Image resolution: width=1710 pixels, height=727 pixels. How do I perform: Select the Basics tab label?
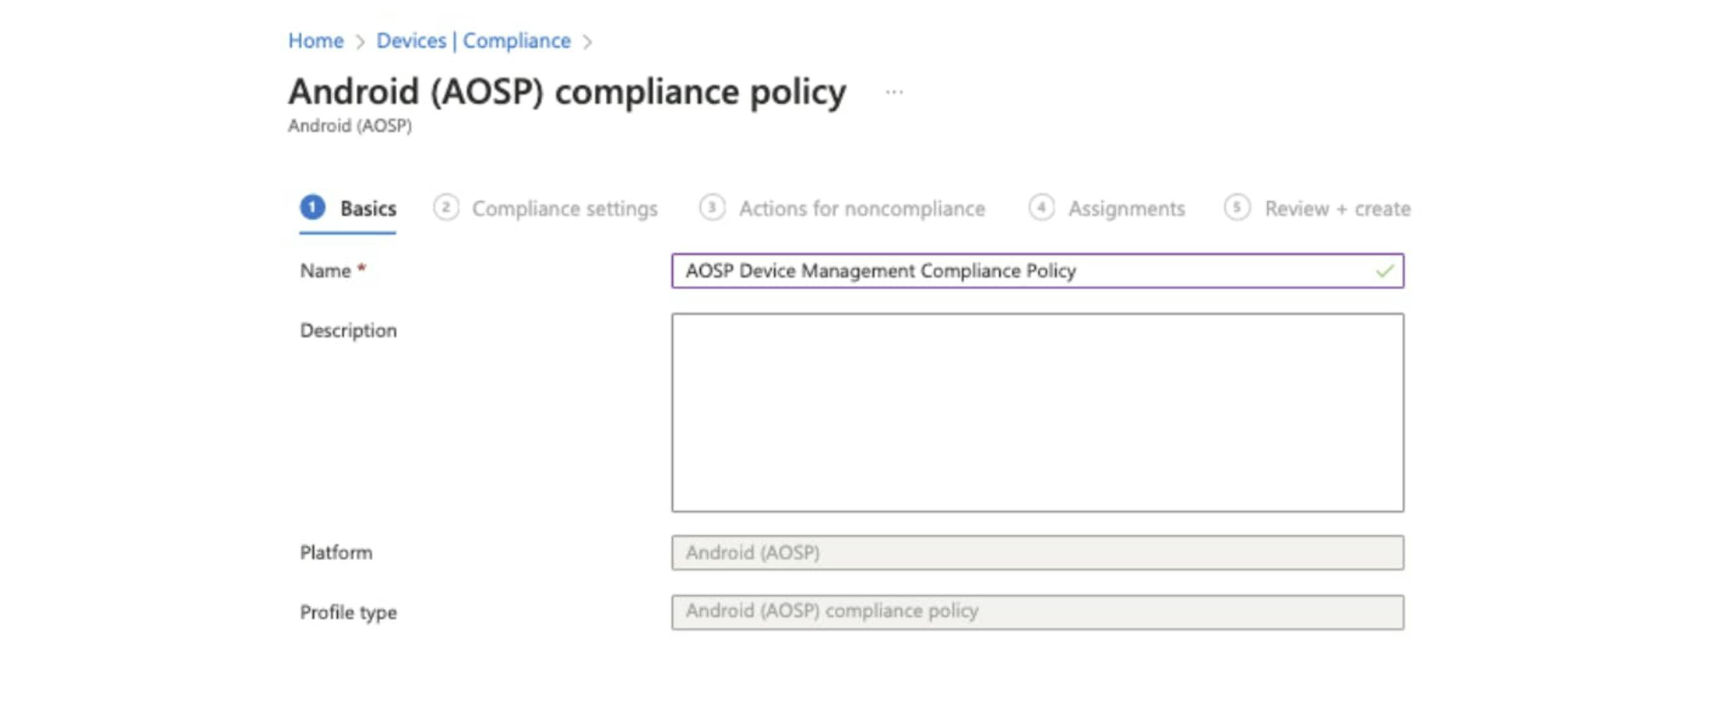coord(368,209)
